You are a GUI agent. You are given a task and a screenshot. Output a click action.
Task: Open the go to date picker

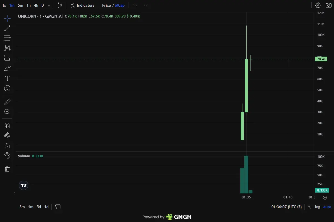[x=58, y=207]
